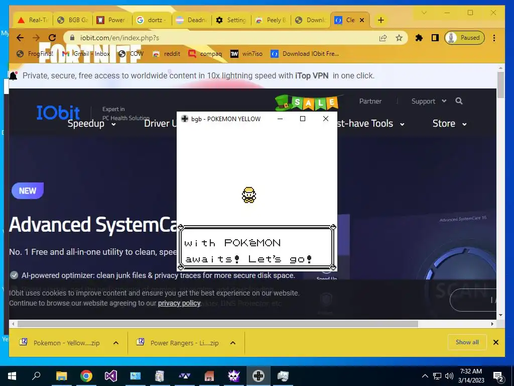Open the compaq bookmark

[205, 54]
